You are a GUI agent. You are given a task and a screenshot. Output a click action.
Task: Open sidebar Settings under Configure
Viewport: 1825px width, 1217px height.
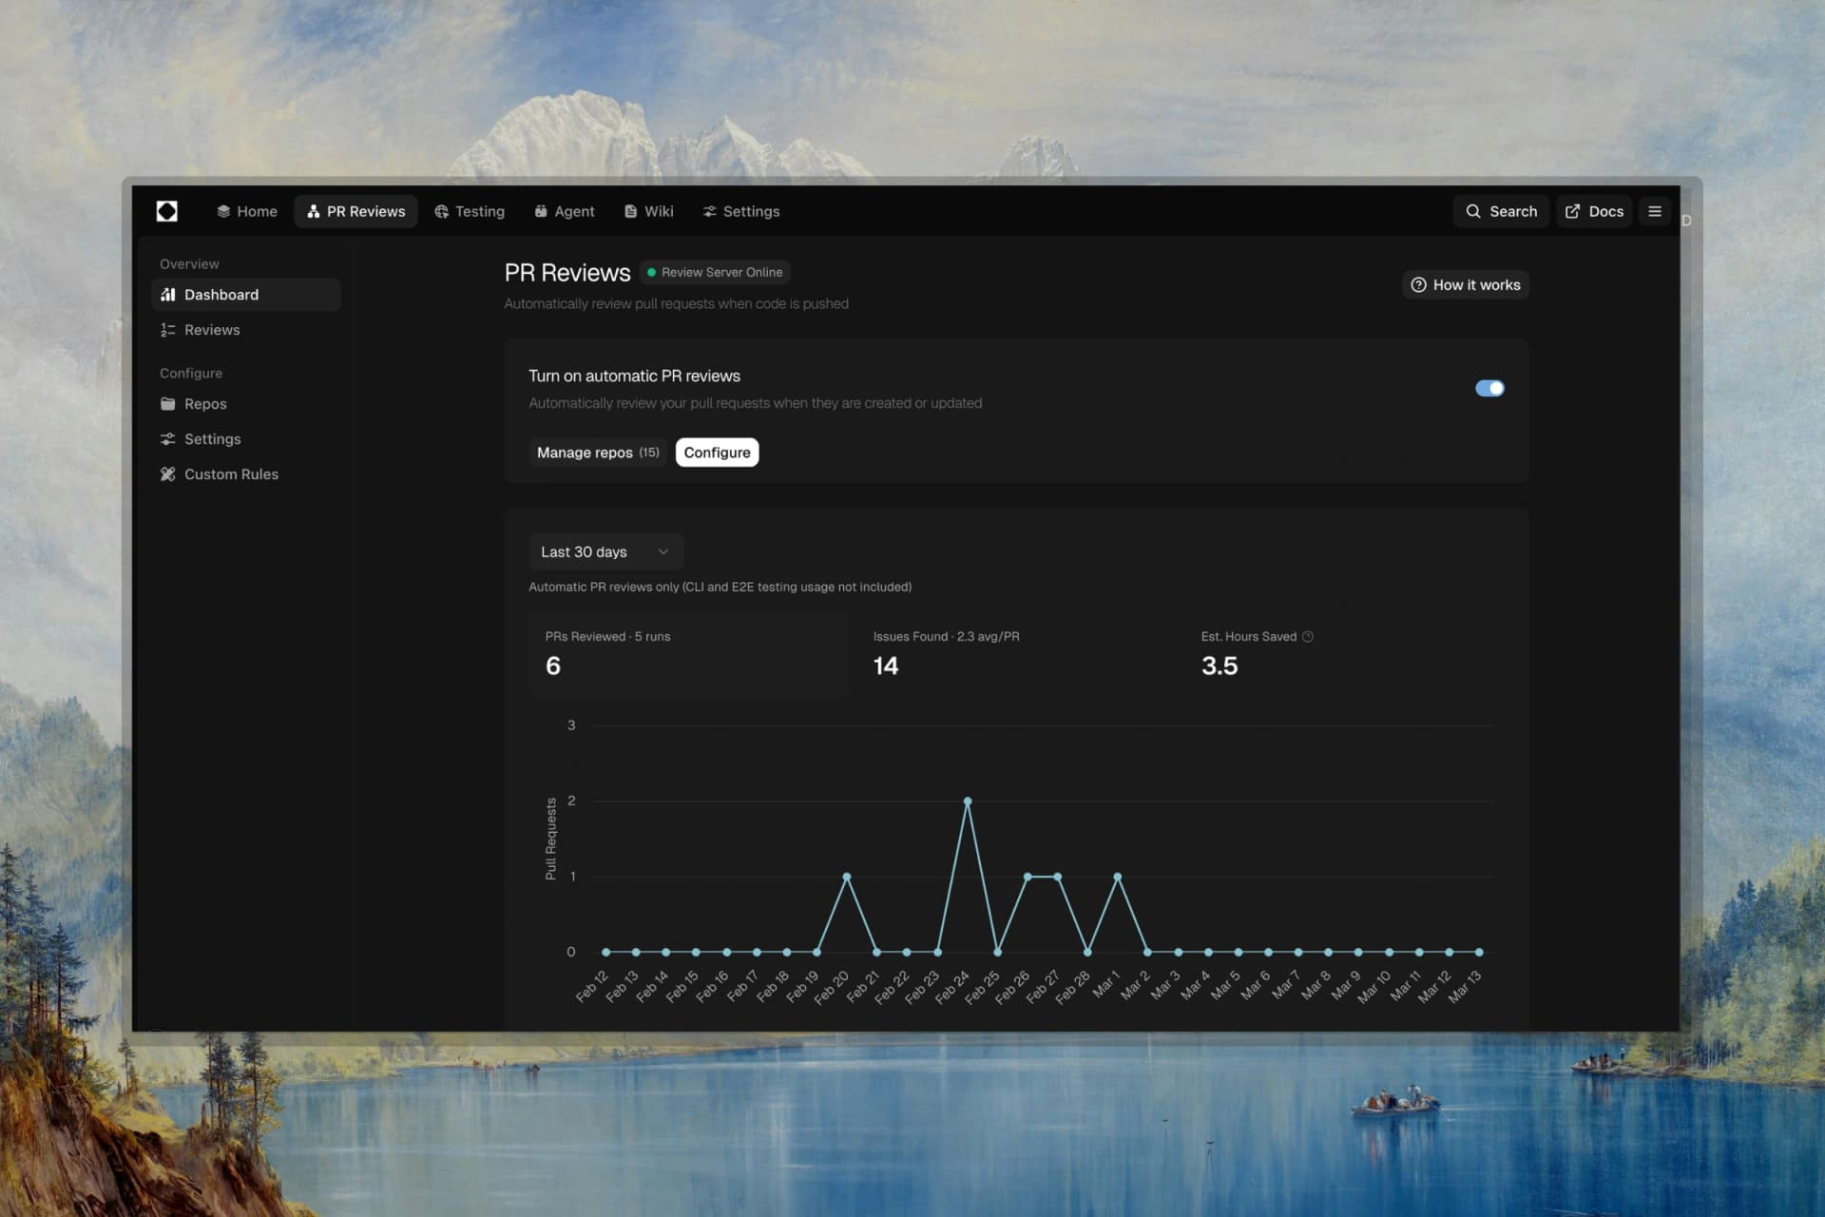pos(245,439)
